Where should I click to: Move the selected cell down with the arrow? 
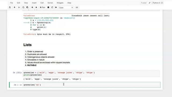click(36, 7)
